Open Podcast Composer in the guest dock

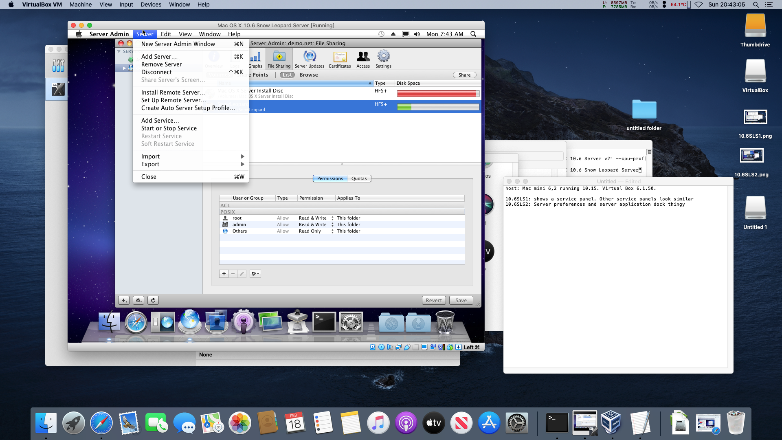pos(244,322)
